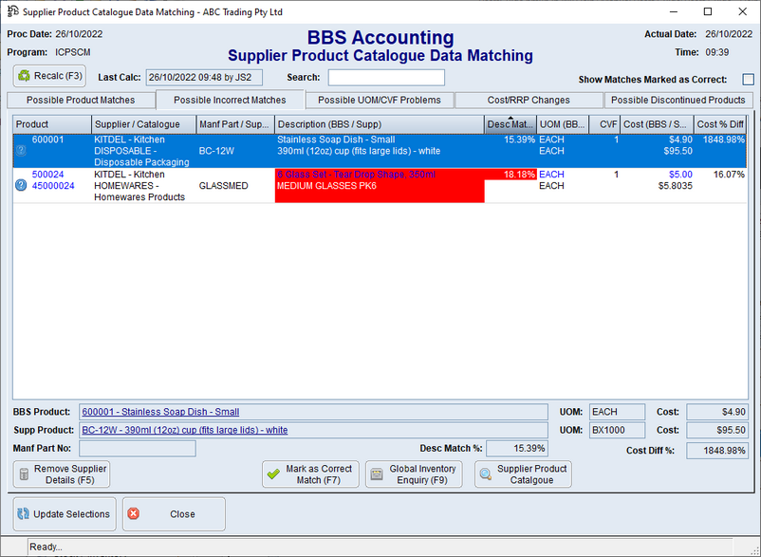The width and height of the screenshot is (761, 557).
Task: Open Supp Product link BC-12W 390ml cup
Action: [x=184, y=430]
